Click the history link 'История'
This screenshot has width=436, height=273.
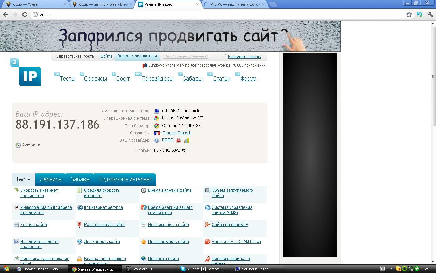(31, 145)
